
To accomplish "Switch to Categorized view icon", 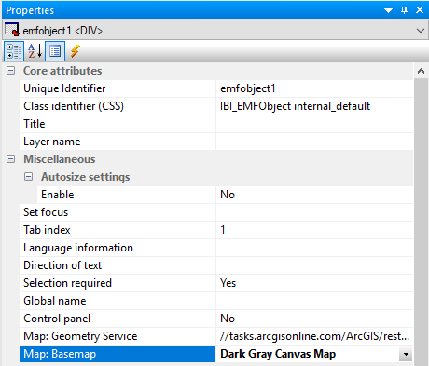I will (x=14, y=51).
